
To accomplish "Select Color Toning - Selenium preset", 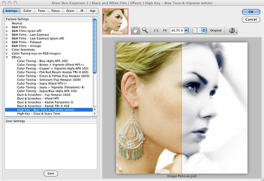I will (x=49, y=80).
